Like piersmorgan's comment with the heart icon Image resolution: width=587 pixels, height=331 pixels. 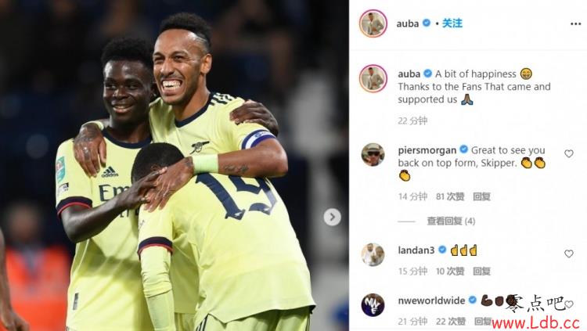click(x=569, y=154)
